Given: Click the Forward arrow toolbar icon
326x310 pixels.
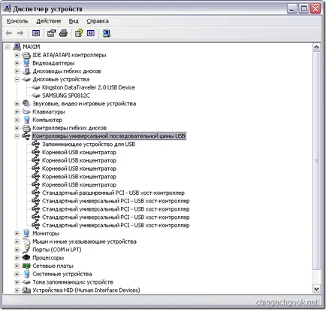Looking at the screenshot, I should tap(20, 33).
